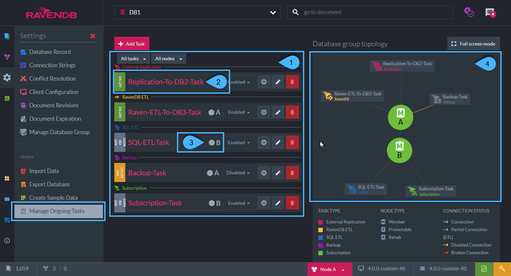Open the About info sidebar icon
The image size is (511, 276).
tap(7, 241)
